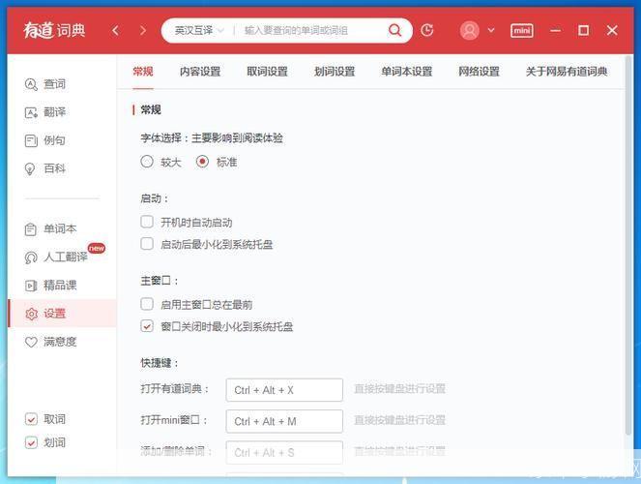Enable 启动后最小化到系统托盘 checkbox
Image resolution: width=641 pixels, height=484 pixels.
coord(147,244)
